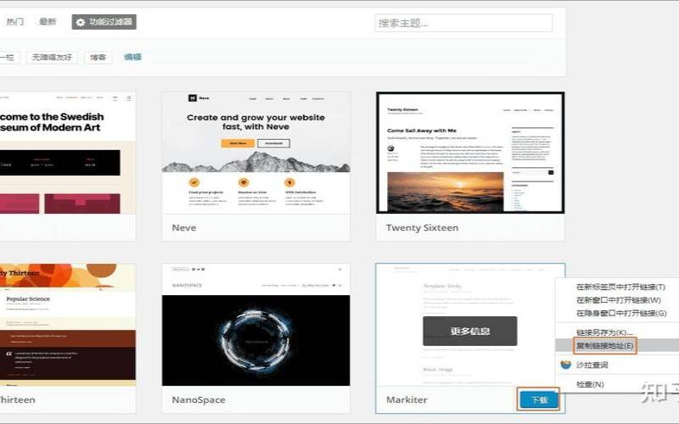Open the 热门 themes tab
The height and width of the screenshot is (424, 679).
click(x=15, y=22)
